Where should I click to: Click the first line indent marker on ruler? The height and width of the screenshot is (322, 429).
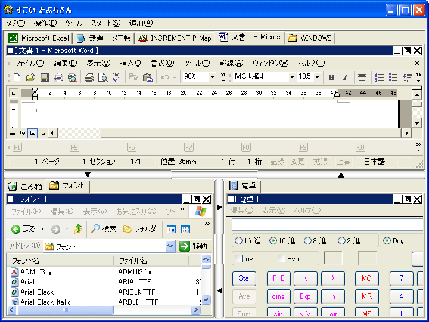[x=35, y=90]
